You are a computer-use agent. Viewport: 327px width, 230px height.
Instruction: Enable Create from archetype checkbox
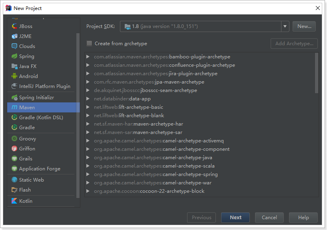(x=90, y=44)
